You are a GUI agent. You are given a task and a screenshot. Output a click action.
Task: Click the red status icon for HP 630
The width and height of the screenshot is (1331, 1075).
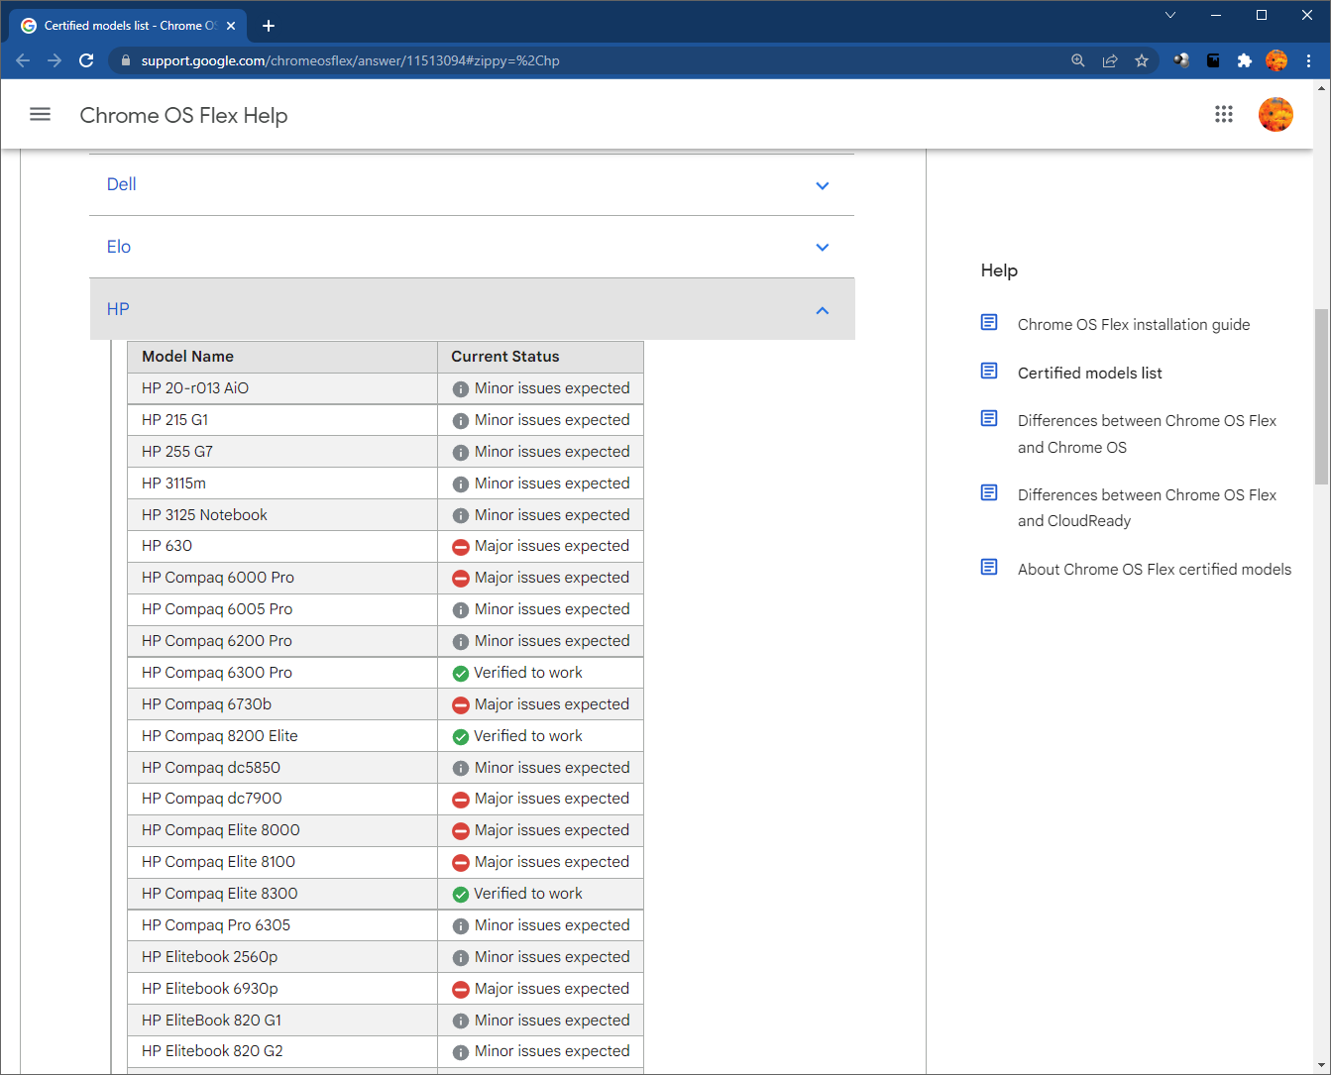pyautogui.click(x=460, y=547)
